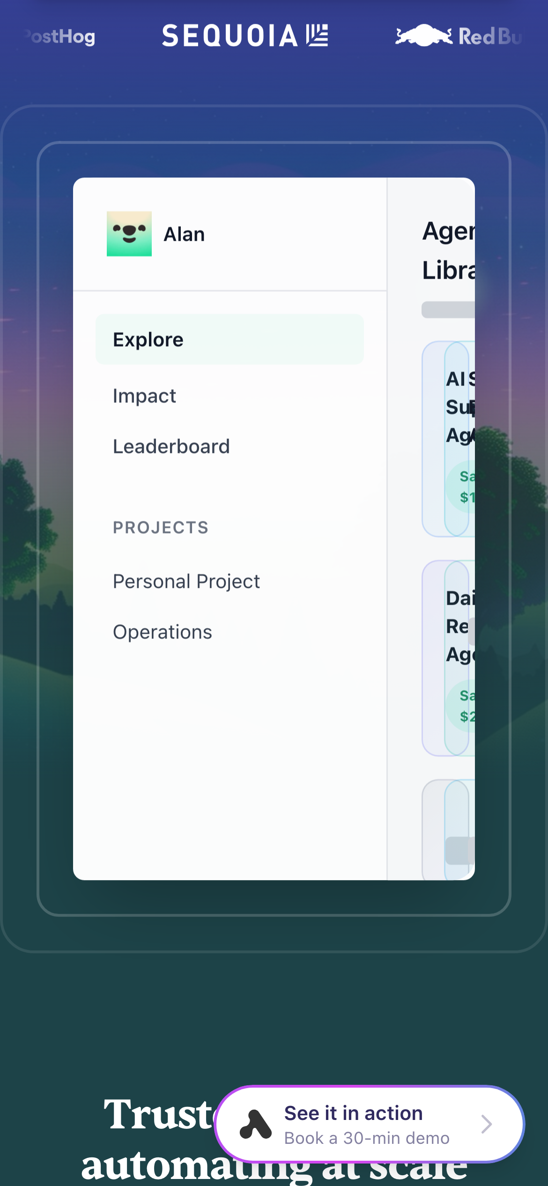The image size is (548, 1186).
Task: Click the Sequoia logo
Action: point(244,36)
